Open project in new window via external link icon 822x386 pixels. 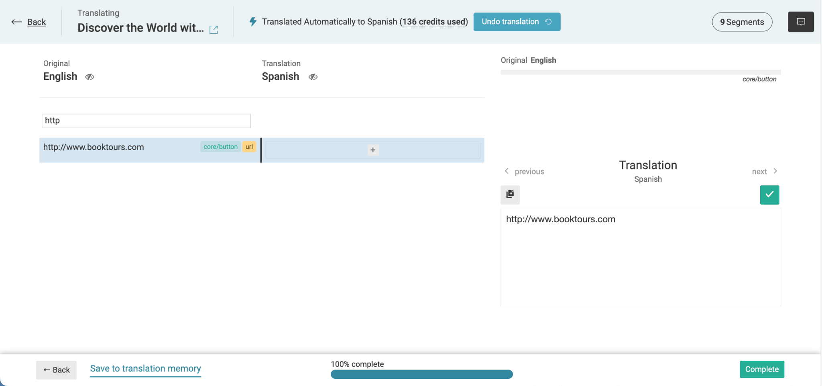click(214, 29)
